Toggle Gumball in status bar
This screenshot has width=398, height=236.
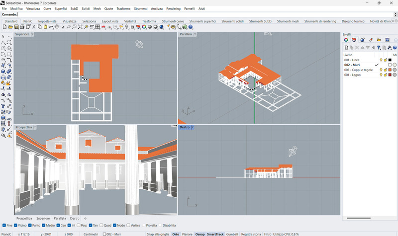pos(232,234)
